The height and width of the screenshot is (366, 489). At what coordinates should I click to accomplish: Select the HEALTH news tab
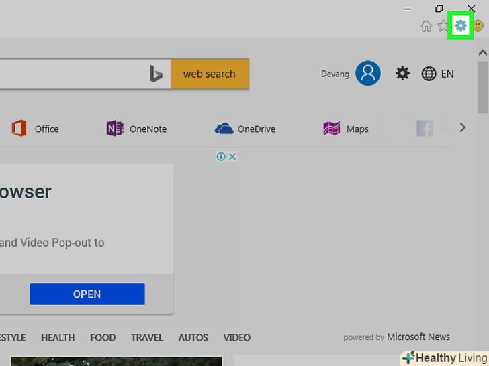(x=58, y=337)
